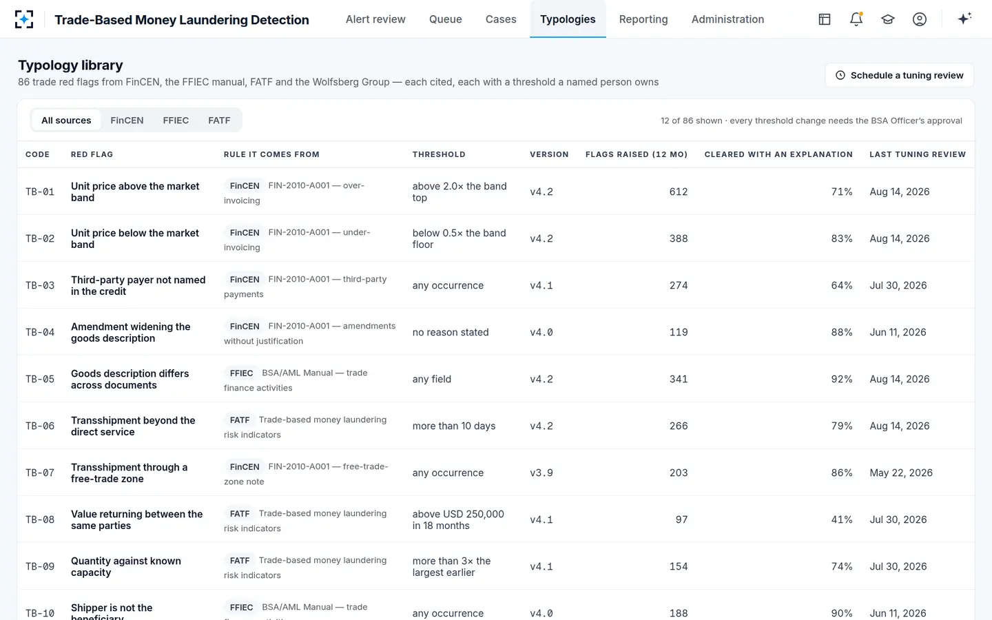The width and height of the screenshot is (992, 620).
Task: Go to the Administration tab
Action: (727, 19)
